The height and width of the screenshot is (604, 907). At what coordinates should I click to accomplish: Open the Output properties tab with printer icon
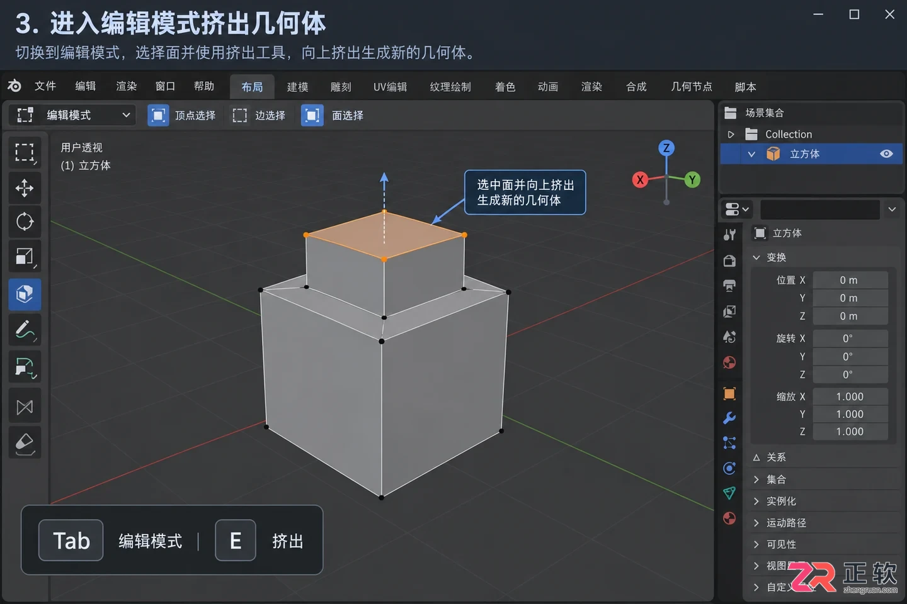729,286
